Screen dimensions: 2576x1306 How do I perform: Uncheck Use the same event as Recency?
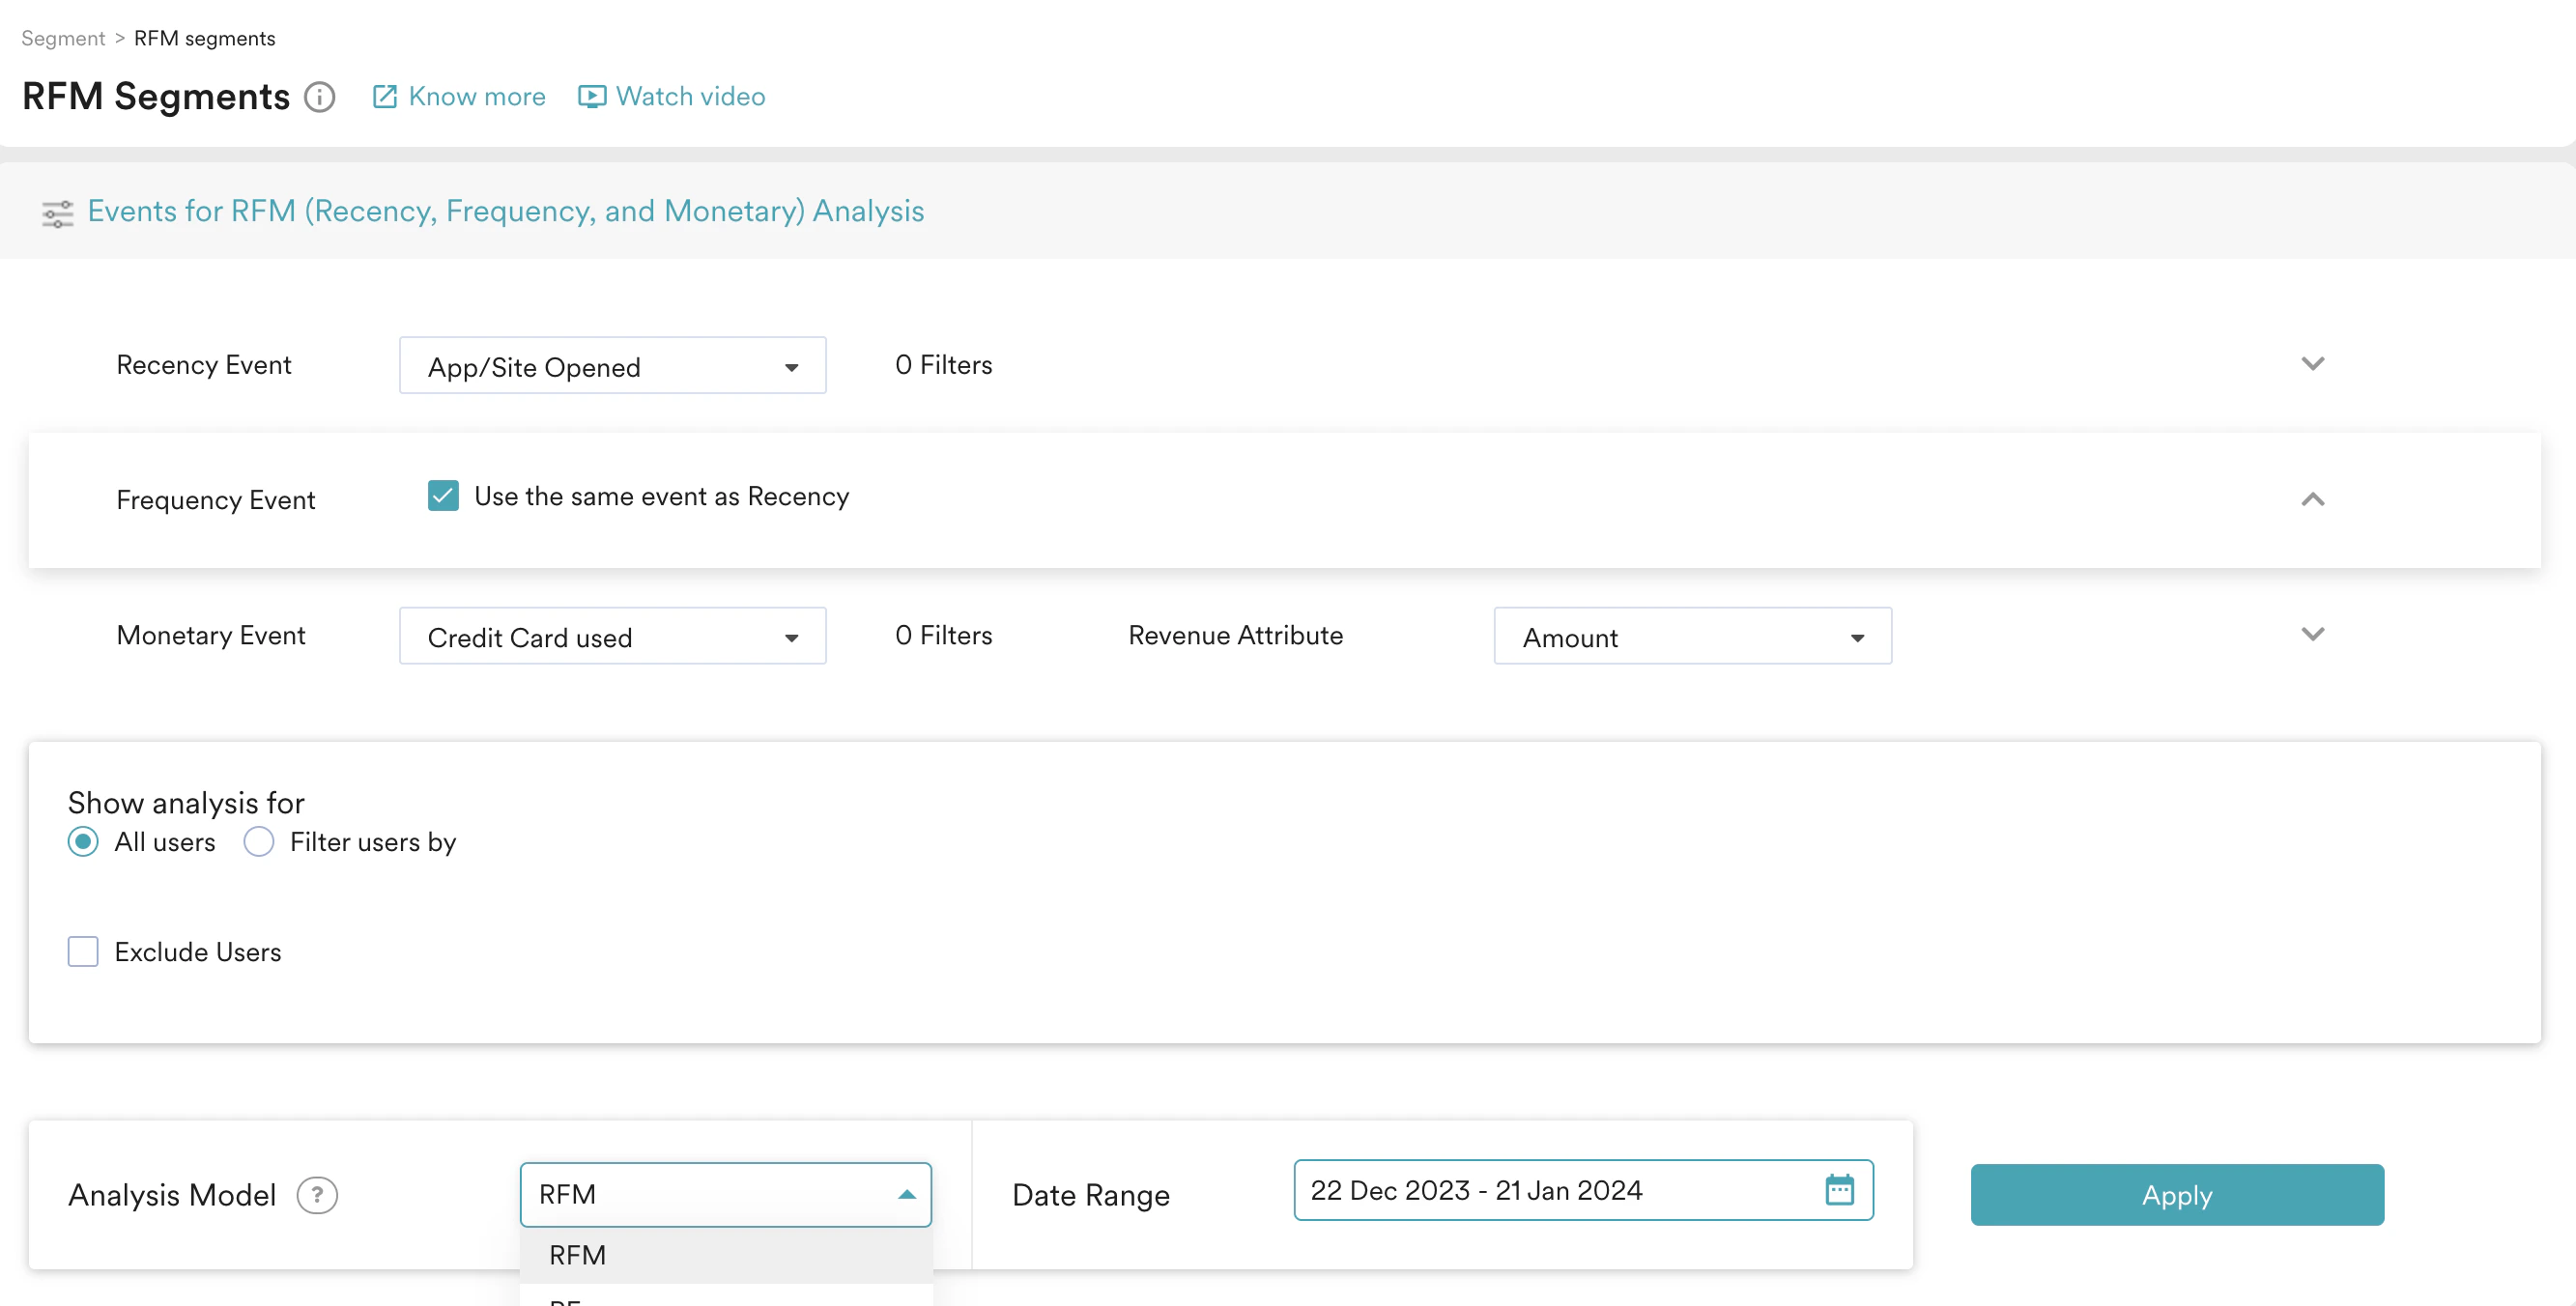coord(443,496)
